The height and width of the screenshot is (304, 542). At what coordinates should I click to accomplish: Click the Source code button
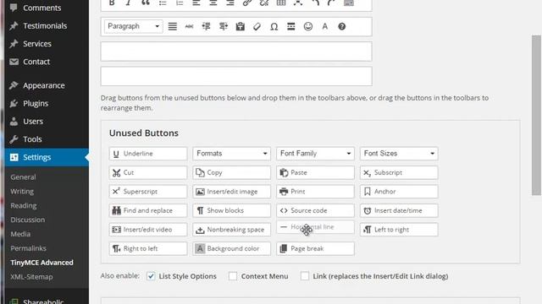click(315, 210)
